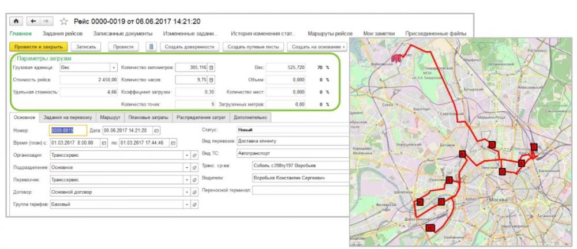The height and width of the screenshot is (249, 577).
Task: Click the Провести button
Action: pyautogui.click(x=123, y=47)
